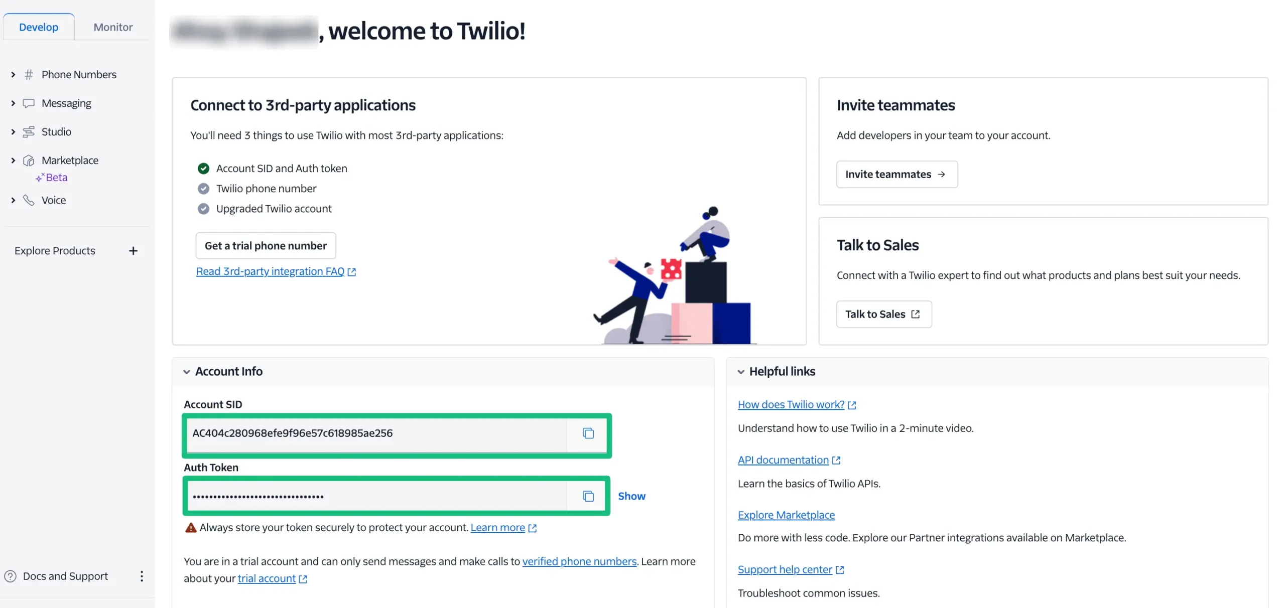Expand the Phone Numbers sidebar entry
The height and width of the screenshot is (608, 1285).
tap(13, 74)
